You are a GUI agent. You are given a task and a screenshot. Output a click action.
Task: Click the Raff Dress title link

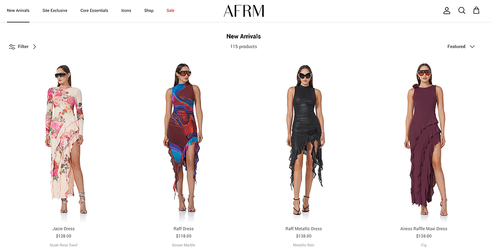click(184, 229)
